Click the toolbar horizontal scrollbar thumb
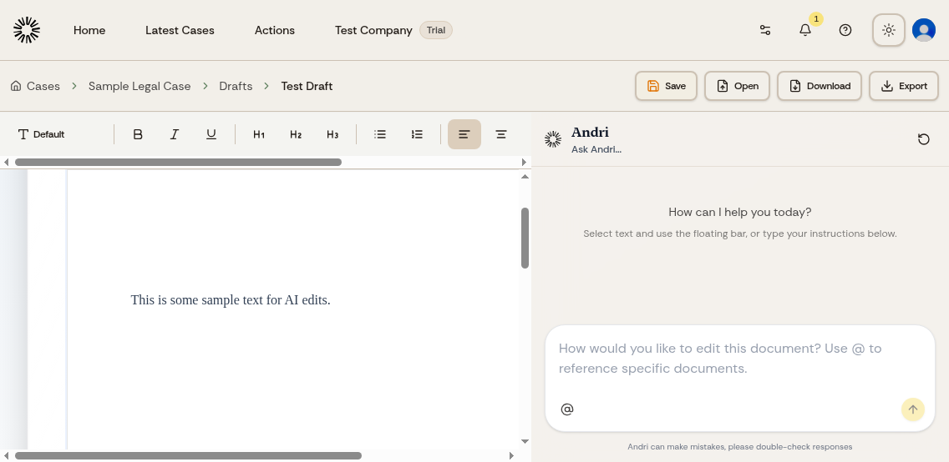Viewport: 949px width, 462px height. click(178, 162)
